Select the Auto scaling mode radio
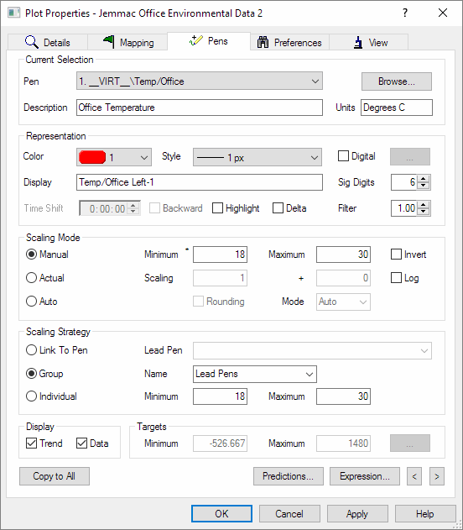This screenshot has width=463, height=530. point(31,302)
